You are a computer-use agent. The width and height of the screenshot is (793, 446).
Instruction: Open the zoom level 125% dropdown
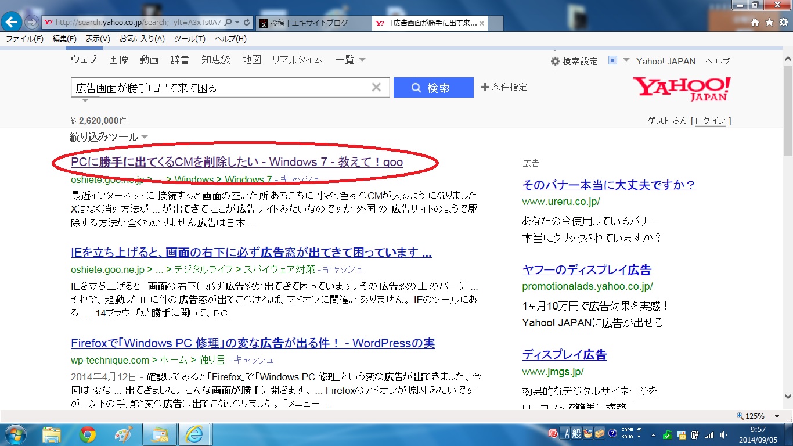coord(776,416)
